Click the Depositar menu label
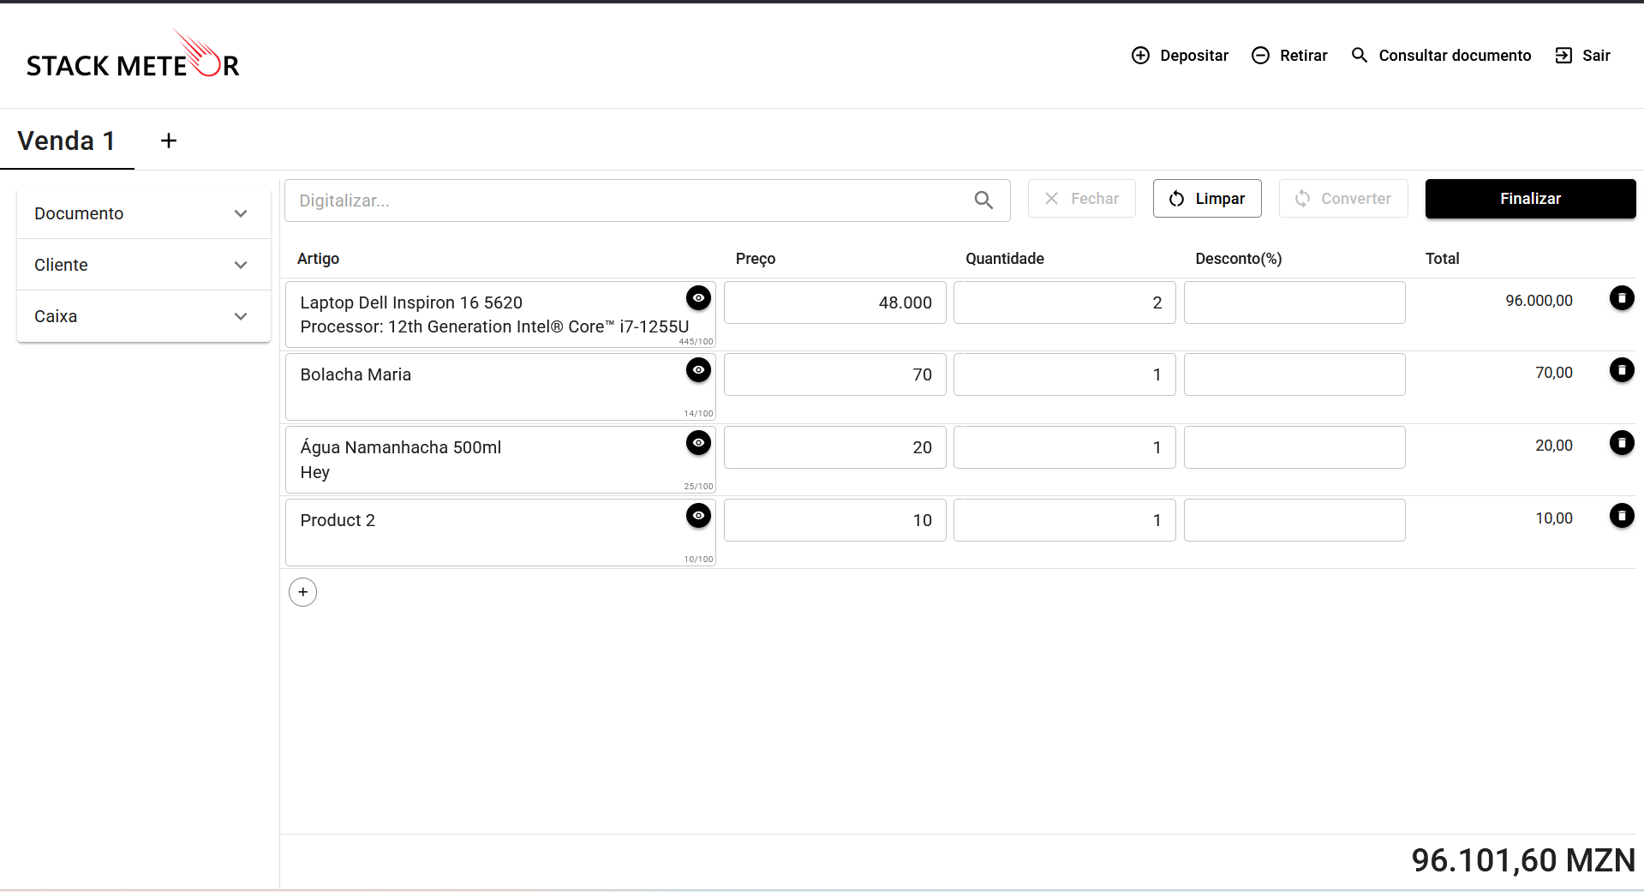 coord(1194,56)
